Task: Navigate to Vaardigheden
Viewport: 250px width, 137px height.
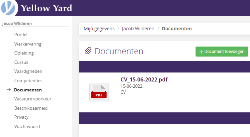Action: point(28,71)
